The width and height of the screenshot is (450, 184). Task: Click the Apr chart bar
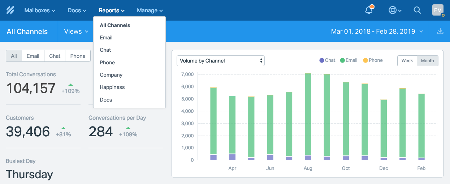pyautogui.click(x=232, y=128)
